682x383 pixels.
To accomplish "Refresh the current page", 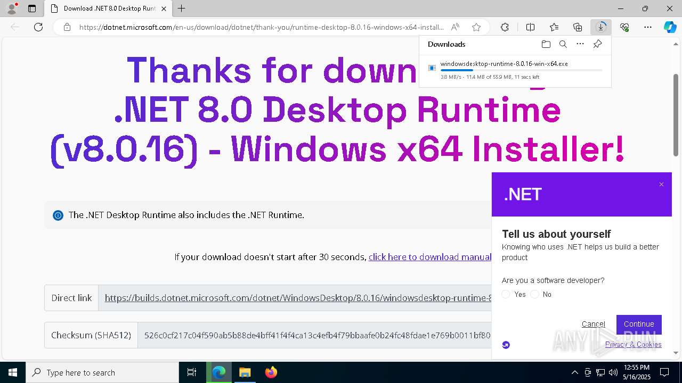I will pyautogui.click(x=38, y=27).
